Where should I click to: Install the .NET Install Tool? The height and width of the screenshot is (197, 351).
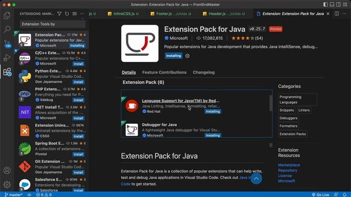pyautogui.click(x=78, y=118)
